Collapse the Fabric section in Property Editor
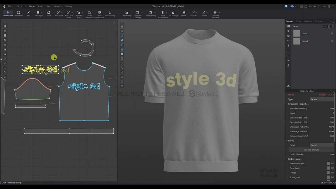Image resolution: width=336 pixels, height=189 pixels. pyautogui.click(x=286, y=141)
